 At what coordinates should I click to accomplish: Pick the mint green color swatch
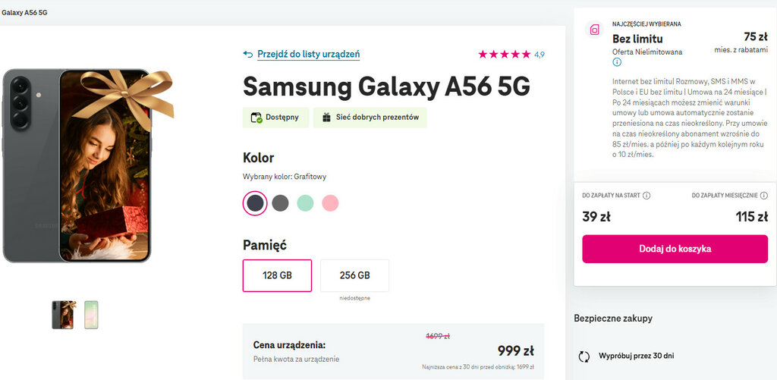pyautogui.click(x=305, y=203)
